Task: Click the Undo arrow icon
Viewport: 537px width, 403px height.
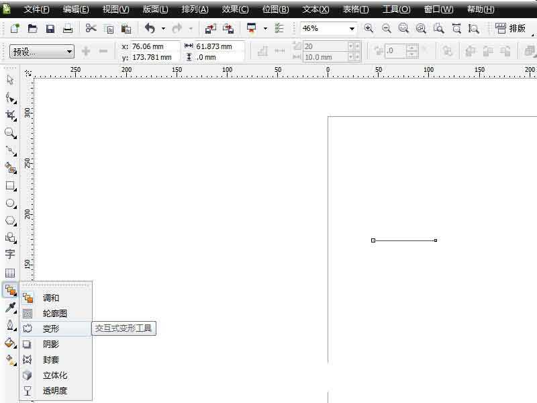Action: click(x=149, y=29)
